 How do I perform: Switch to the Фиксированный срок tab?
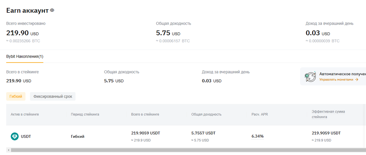pos(53,96)
